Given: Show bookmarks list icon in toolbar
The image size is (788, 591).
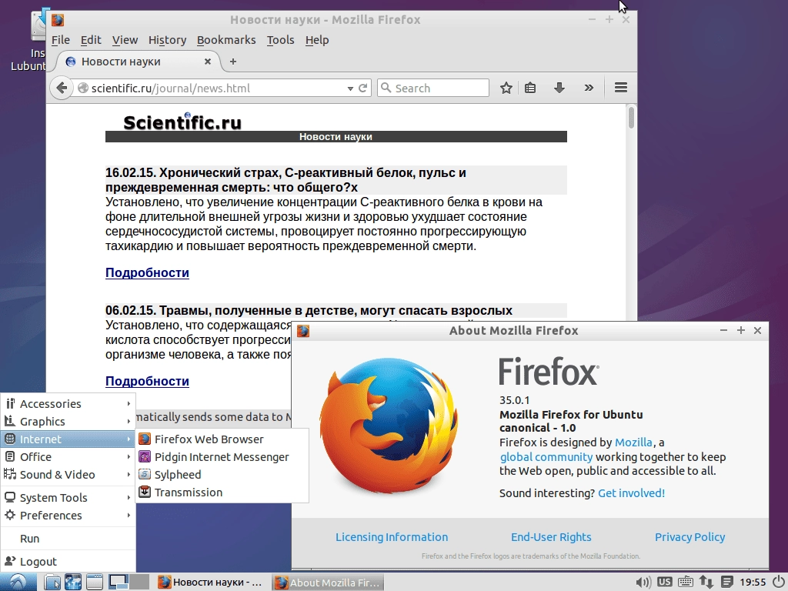Looking at the screenshot, I should (x=530, y=88).
